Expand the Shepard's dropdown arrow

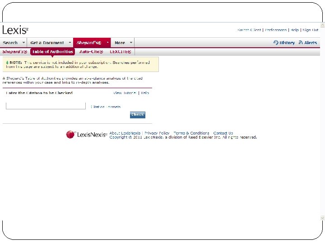pos(107,43)
